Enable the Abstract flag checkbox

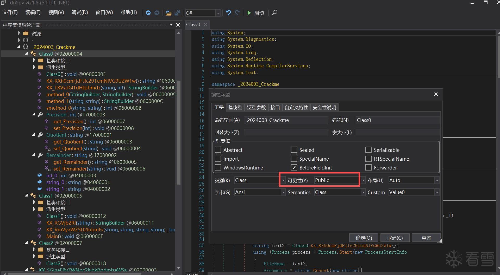coord(218,150)
